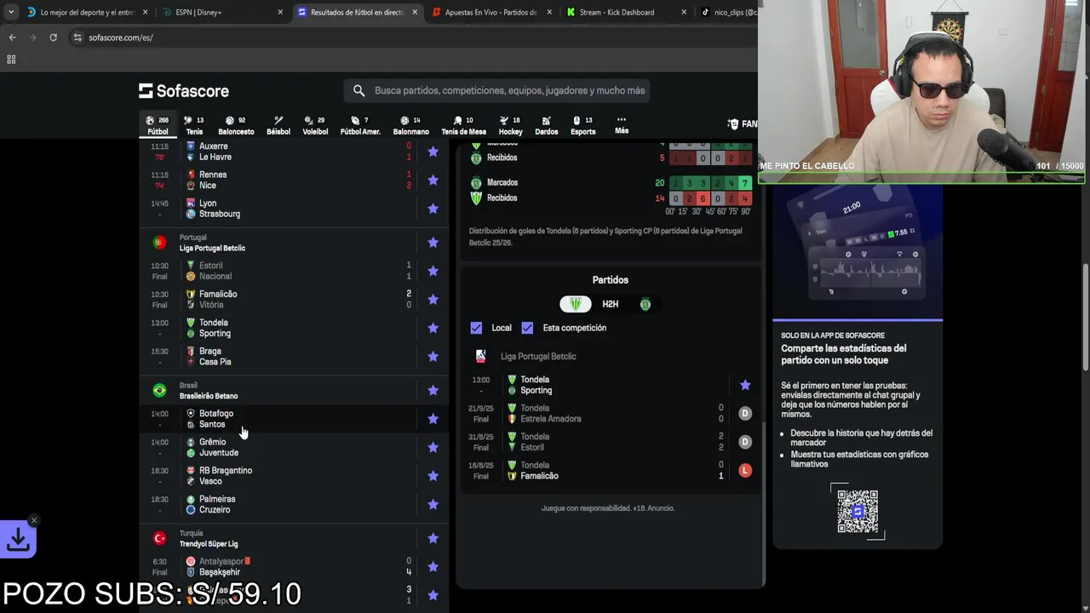Toggle favorite star for RB Bragantino vs Vasco

433,476
